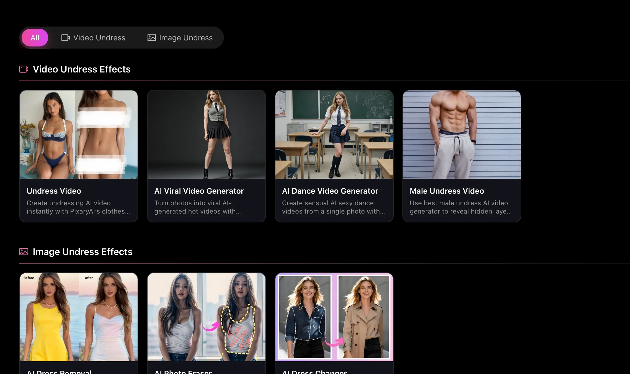
Task: Click the Video Undress Effects section heading
Action: [82, 69]
